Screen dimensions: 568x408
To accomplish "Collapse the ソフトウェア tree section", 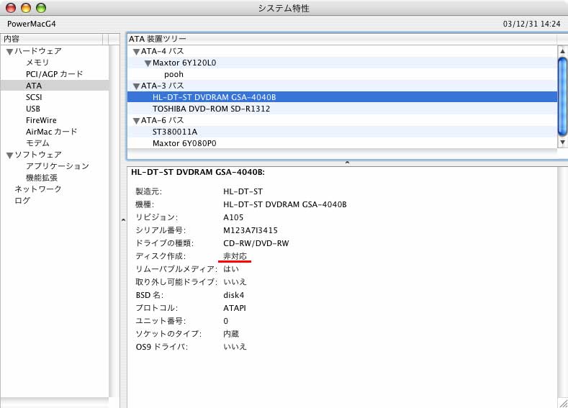I will point(9,155).
